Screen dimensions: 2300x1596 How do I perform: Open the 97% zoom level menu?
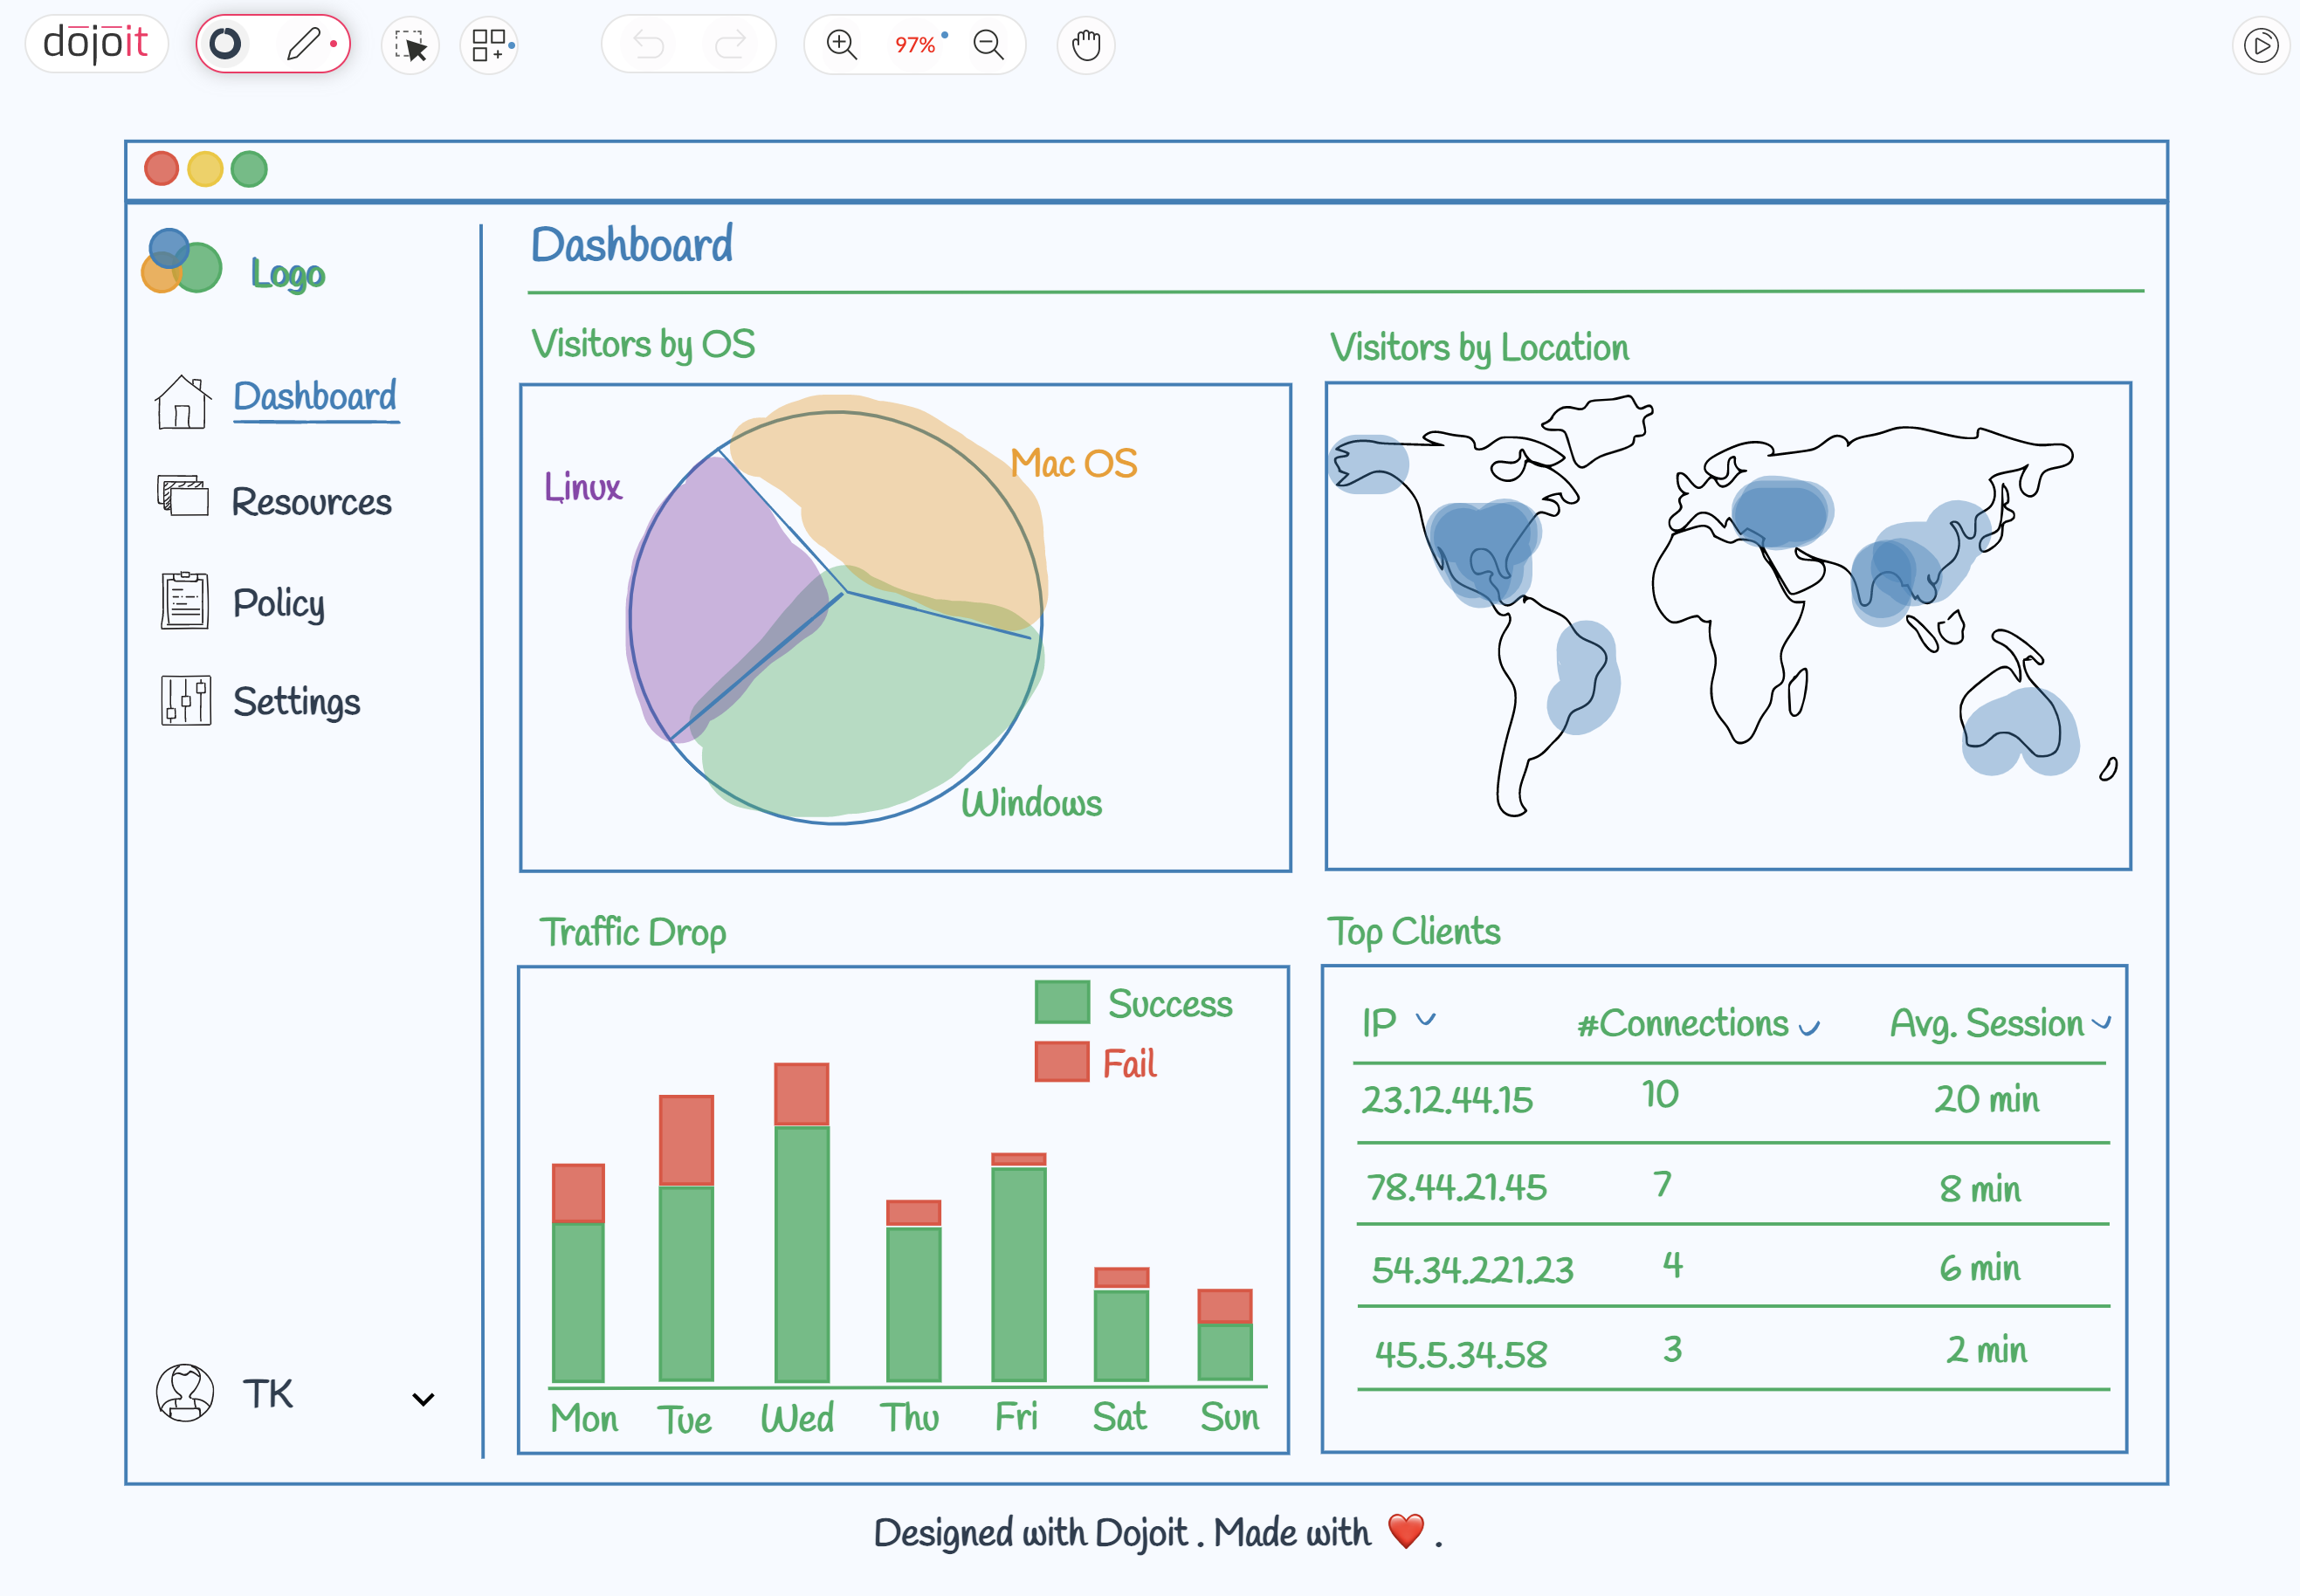[x=915, y=45]
